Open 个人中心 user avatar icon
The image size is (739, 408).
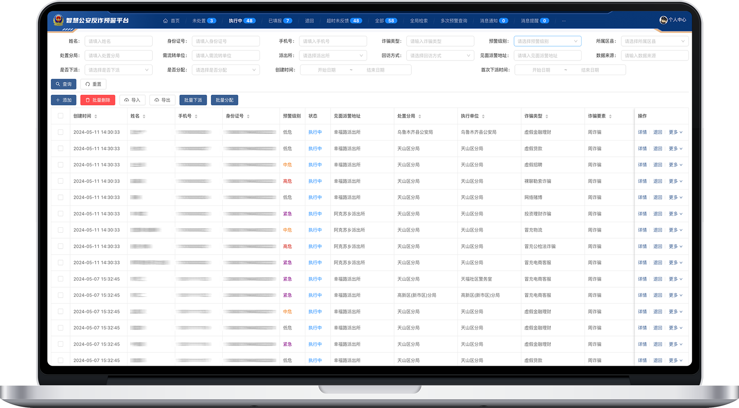[x=663, y=20]
